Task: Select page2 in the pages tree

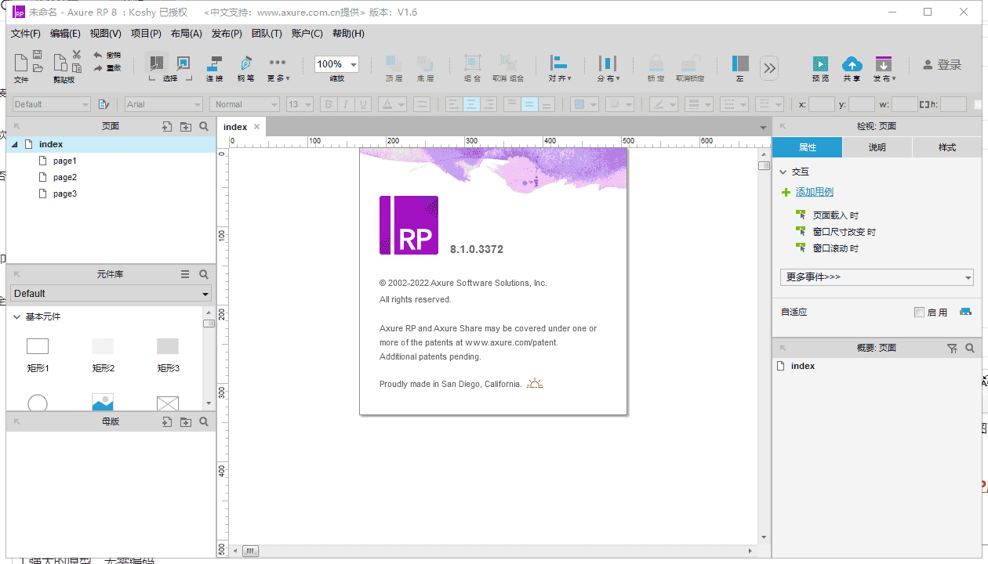Action: point(65,178)
